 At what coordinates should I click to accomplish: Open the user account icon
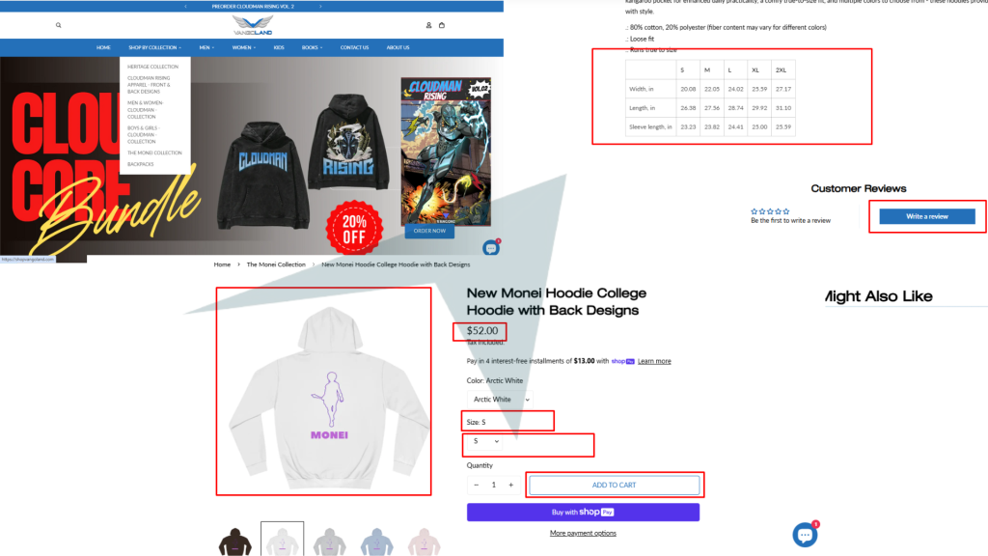428,25
